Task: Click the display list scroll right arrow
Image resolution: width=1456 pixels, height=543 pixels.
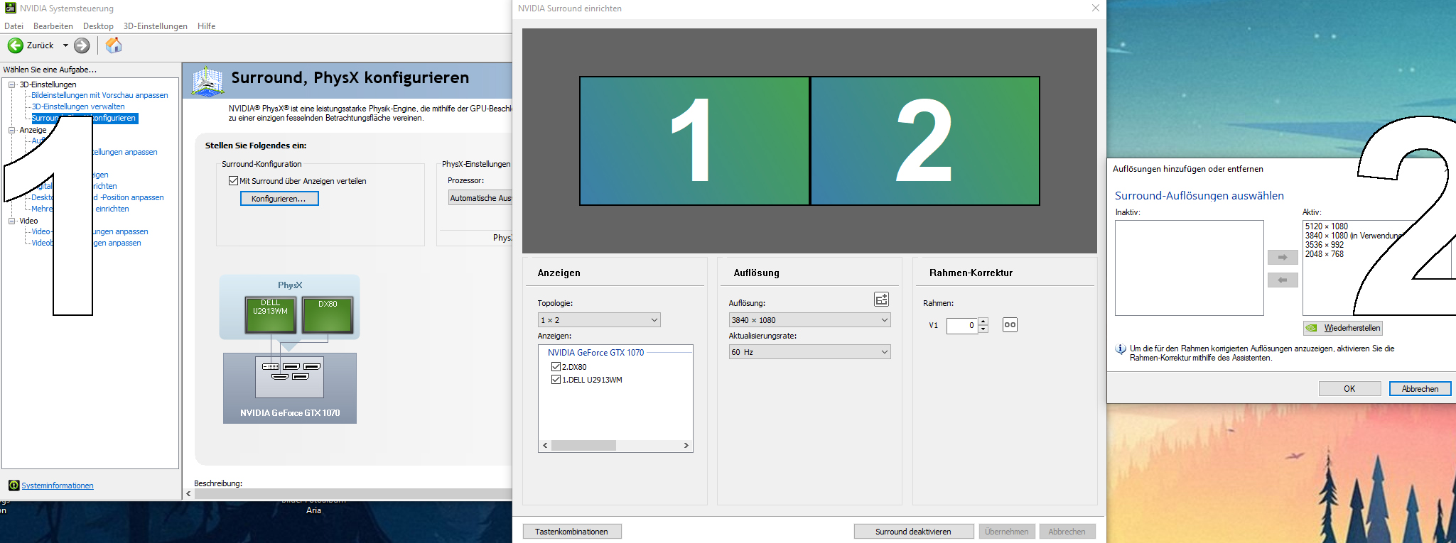Action: pyautogui.click(x=686, y=446)
